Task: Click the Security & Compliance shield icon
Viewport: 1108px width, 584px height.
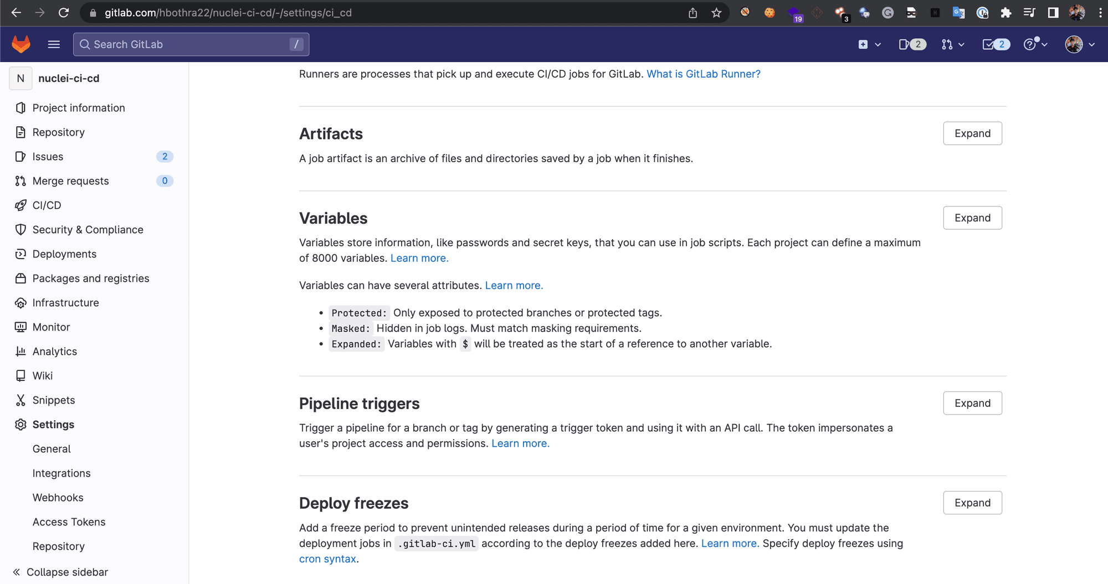Action: [x=20, y=230]
